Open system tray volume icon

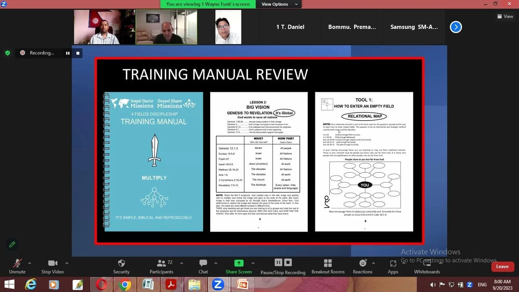tap(433, 284)
